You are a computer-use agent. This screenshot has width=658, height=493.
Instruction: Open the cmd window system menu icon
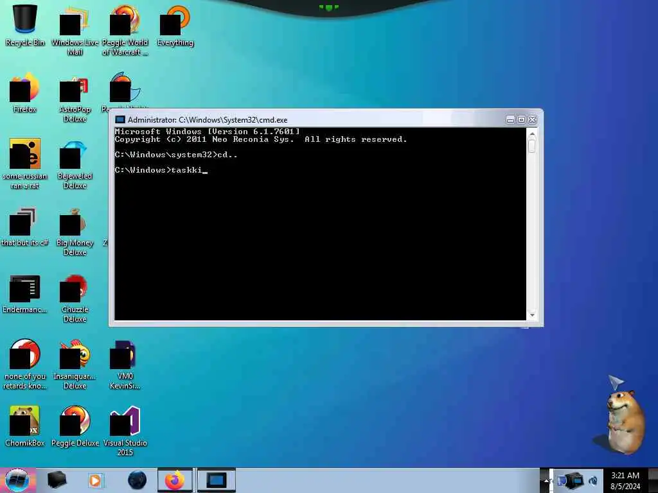coord(120,120)
